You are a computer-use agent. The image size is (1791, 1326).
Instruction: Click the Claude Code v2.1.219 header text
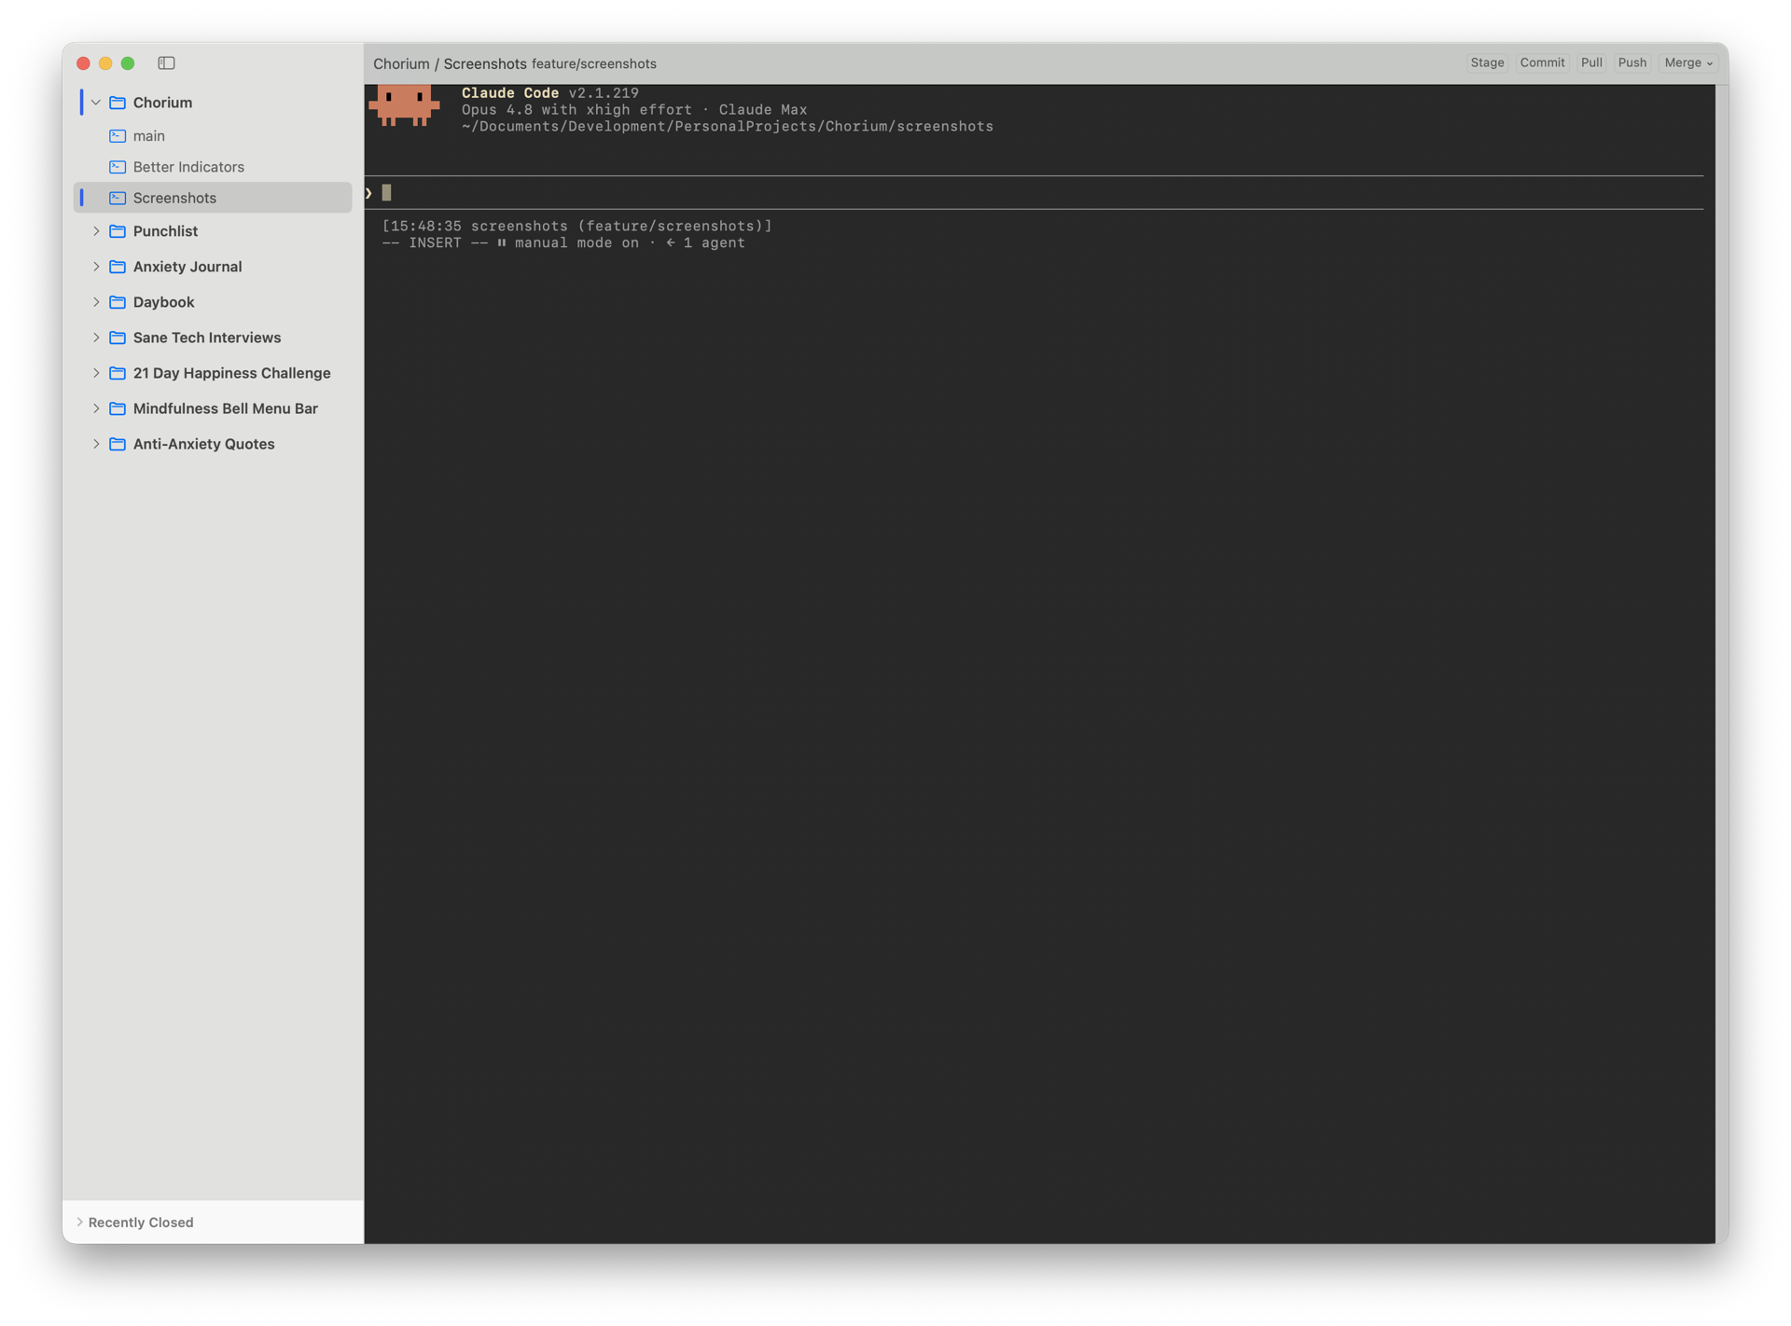pyautogui.click(x=550, y=93)
